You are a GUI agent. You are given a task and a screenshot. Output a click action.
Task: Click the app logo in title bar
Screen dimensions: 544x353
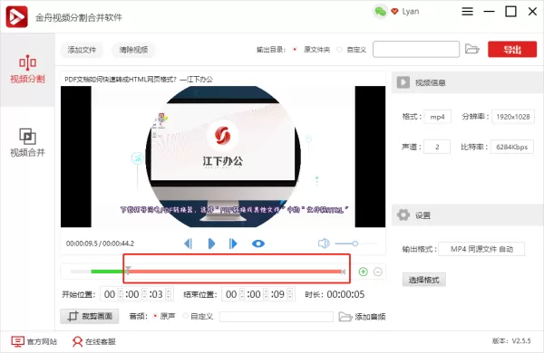click(16, 16)
